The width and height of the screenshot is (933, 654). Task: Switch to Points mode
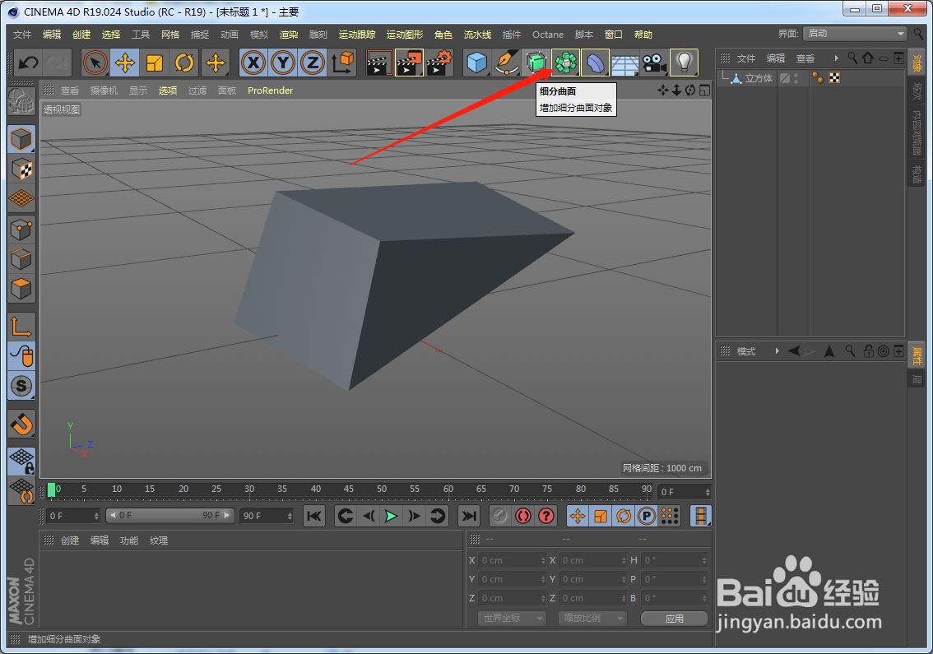tap(21, 230)
